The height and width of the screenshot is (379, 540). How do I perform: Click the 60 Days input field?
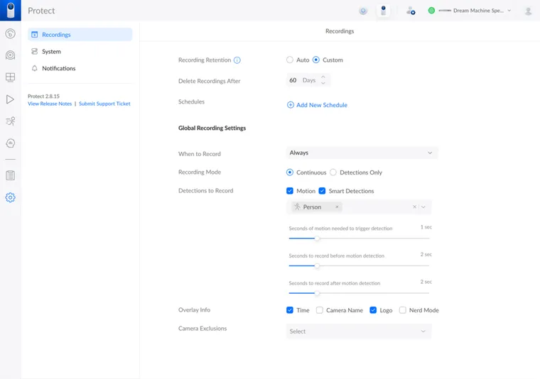click(308, 80)
